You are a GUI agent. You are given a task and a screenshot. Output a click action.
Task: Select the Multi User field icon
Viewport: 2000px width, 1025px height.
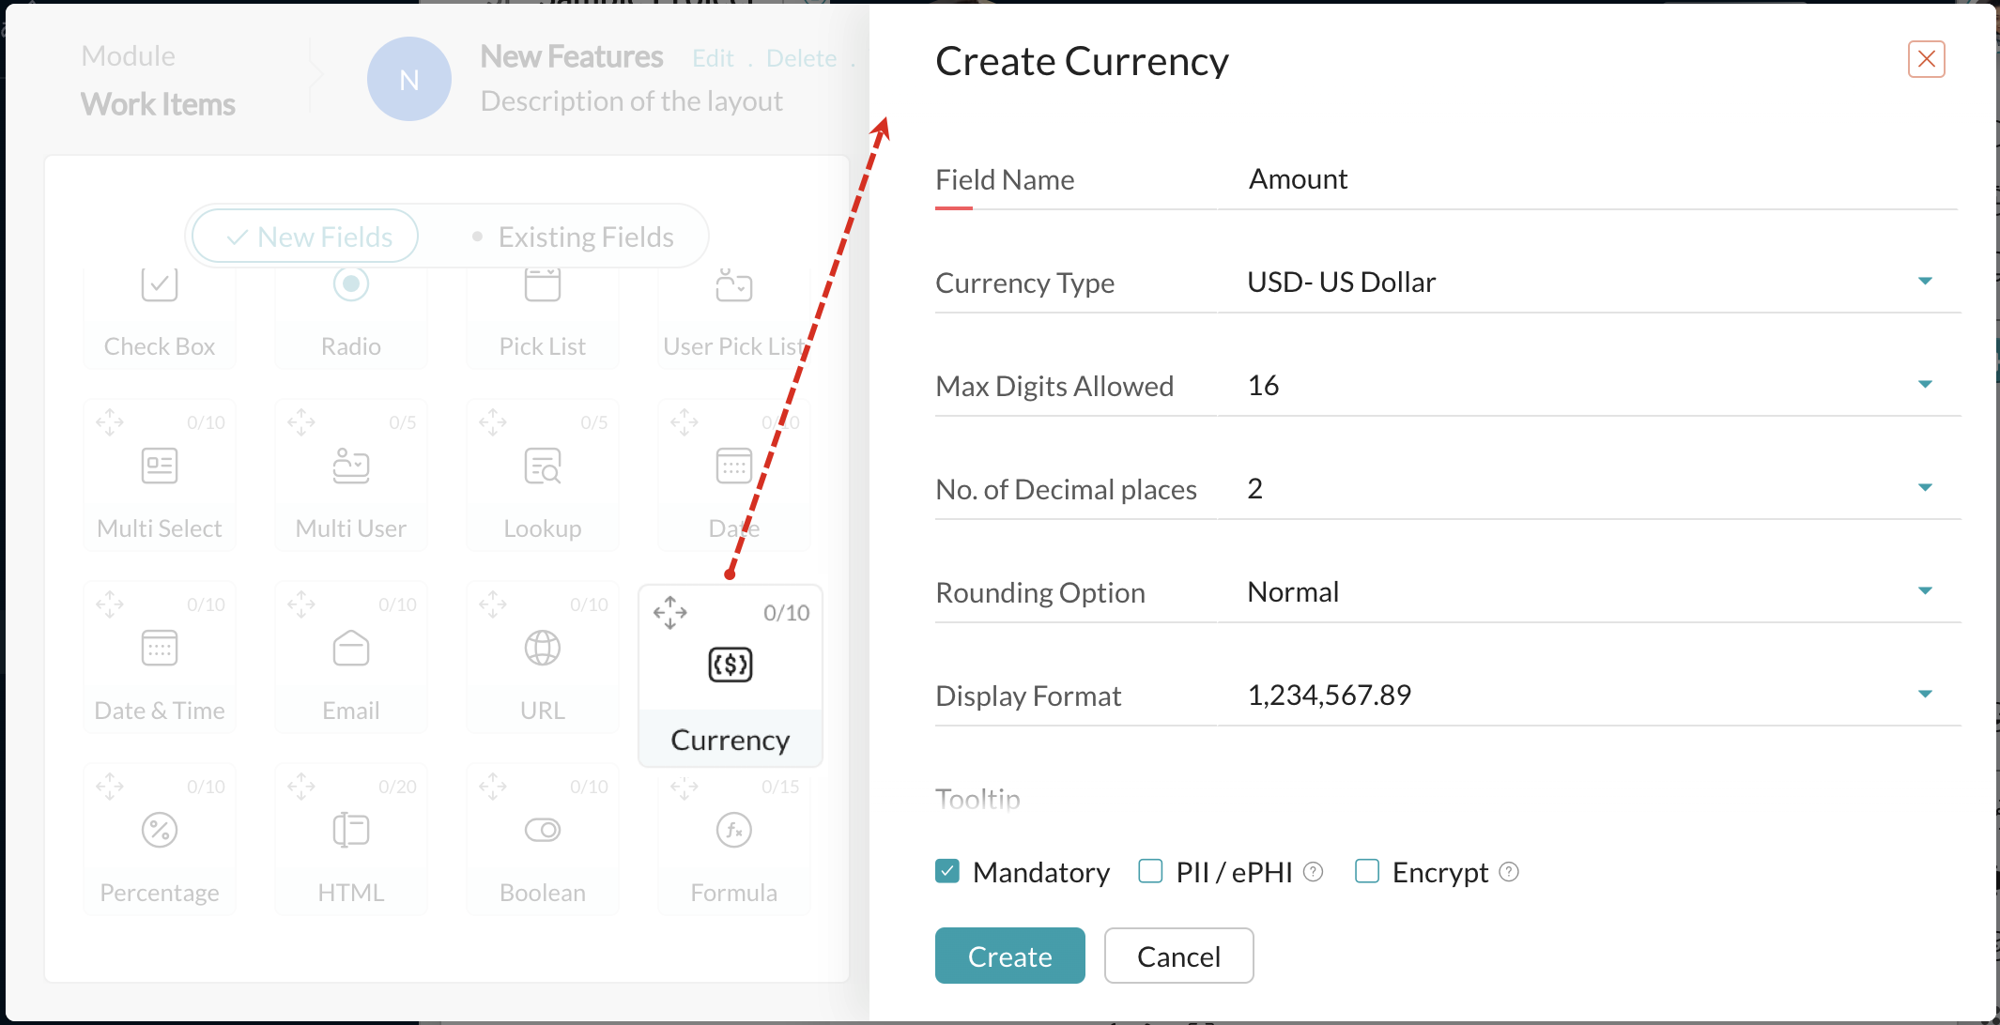point(351,466)
